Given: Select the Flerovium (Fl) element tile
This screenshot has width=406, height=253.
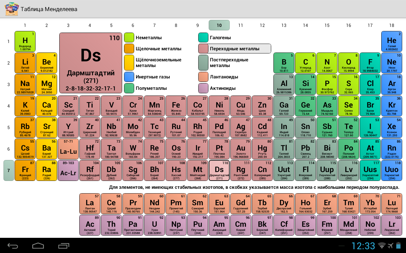Looking at the screenshot, I should (x=305, y=170).
